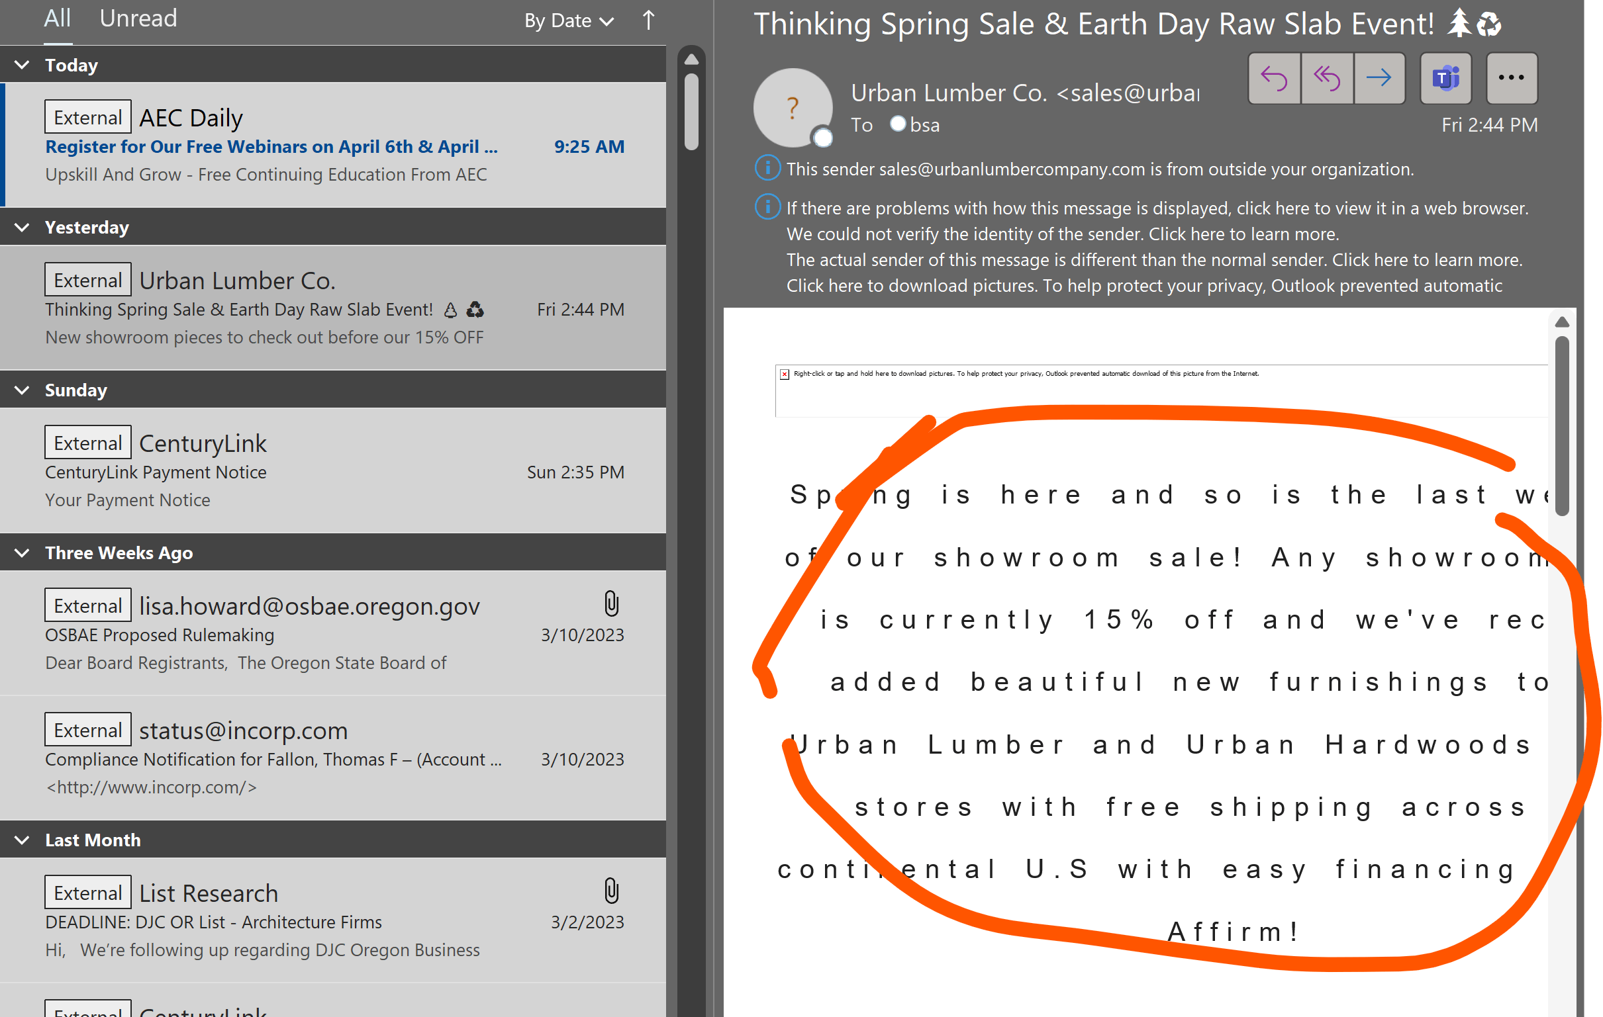
Task: Open the more actions ellipsis button
Action: click(1511, 79)
